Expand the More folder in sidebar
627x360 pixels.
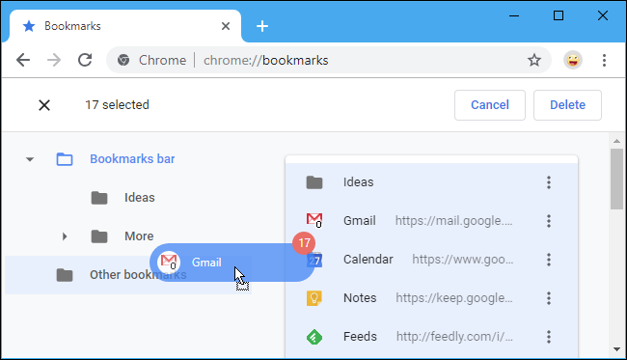point(65,236)
